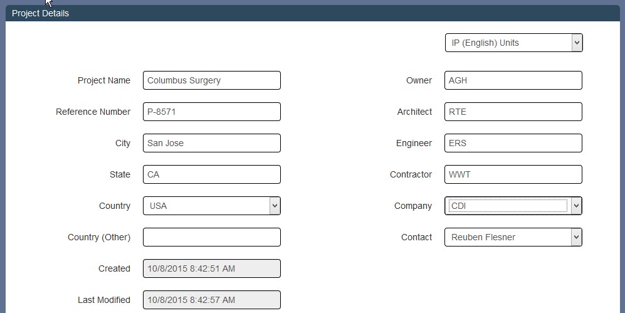The width and height of the screenshot is (625, 313).
Task: Select the City field containing San Jose
Action: click(212, 143)
